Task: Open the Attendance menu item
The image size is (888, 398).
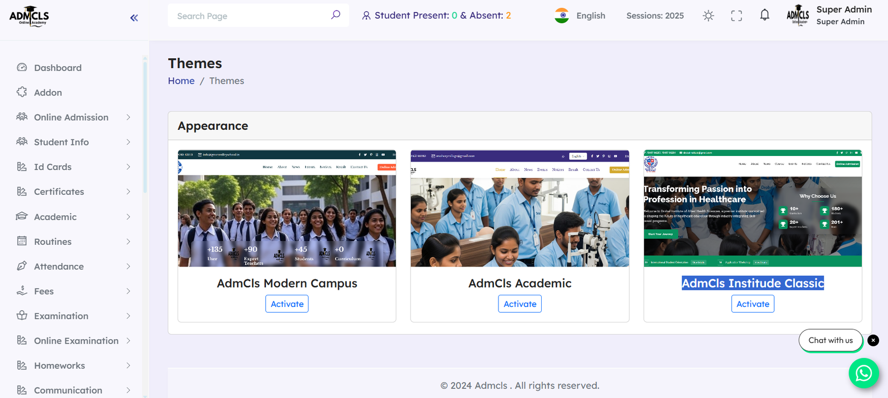Action: (59, 266)
